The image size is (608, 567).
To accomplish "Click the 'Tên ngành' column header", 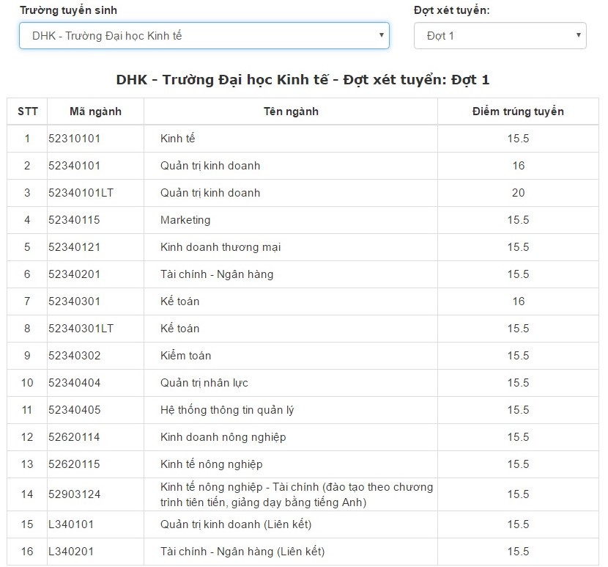I will (x=291, y=111).
